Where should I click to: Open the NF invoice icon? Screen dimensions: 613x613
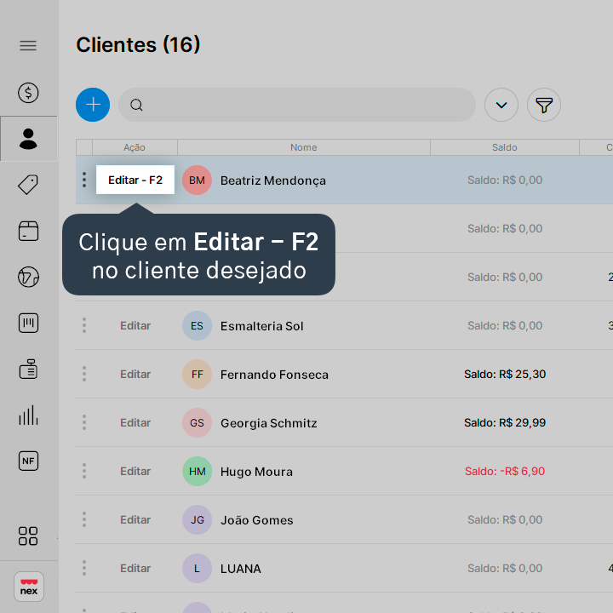pyautogui.click(x=28, y=461)
